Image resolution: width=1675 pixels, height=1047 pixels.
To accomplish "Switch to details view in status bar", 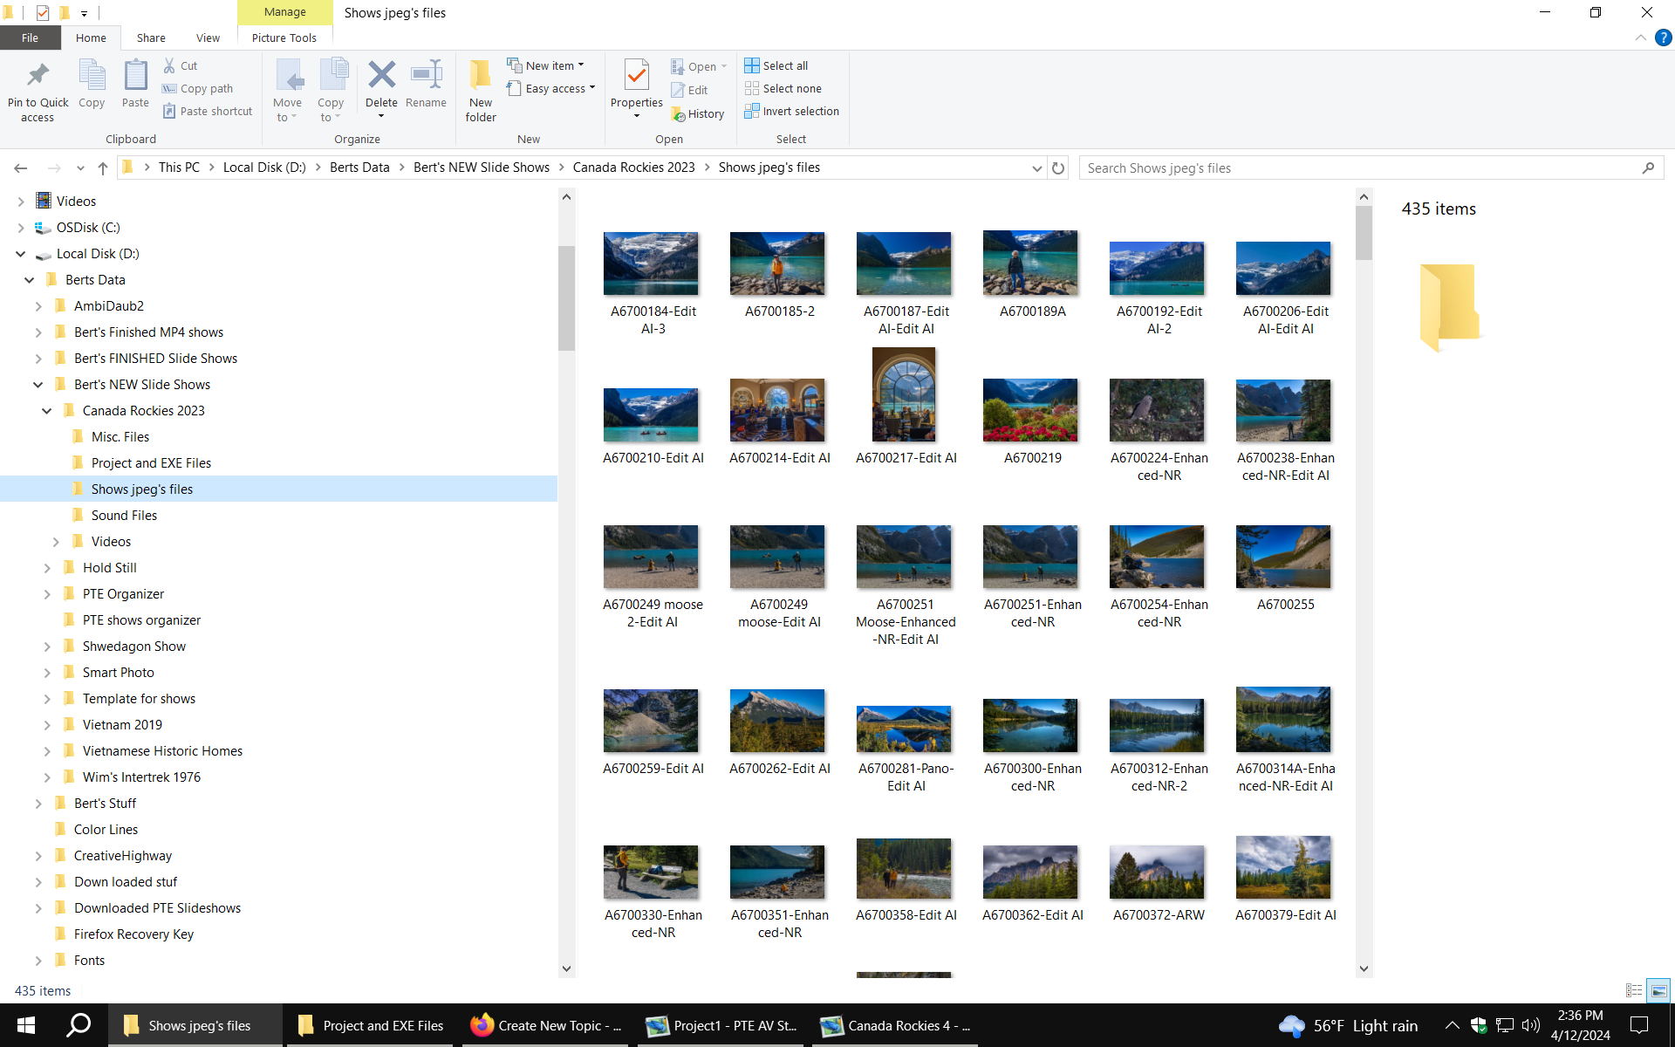I will click(x=1634, y=990).
